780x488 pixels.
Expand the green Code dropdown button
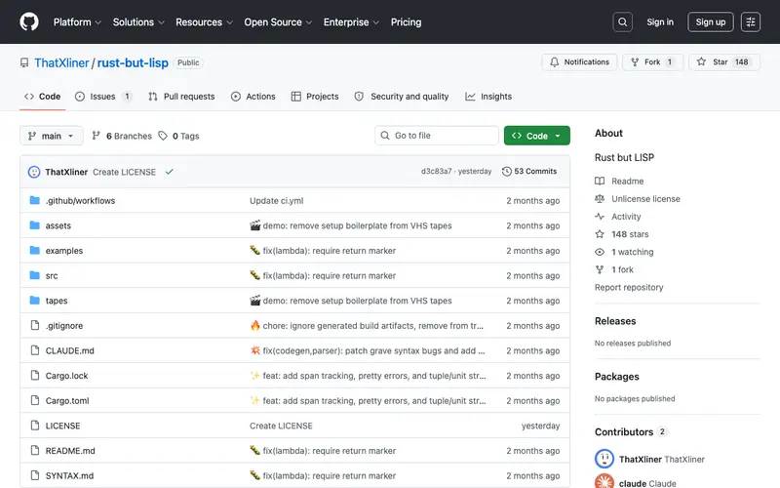tap(537, 136)
